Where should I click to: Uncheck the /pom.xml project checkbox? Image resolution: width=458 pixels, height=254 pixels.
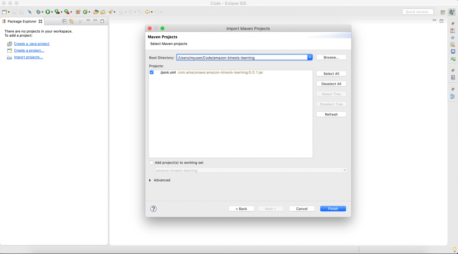152,72
